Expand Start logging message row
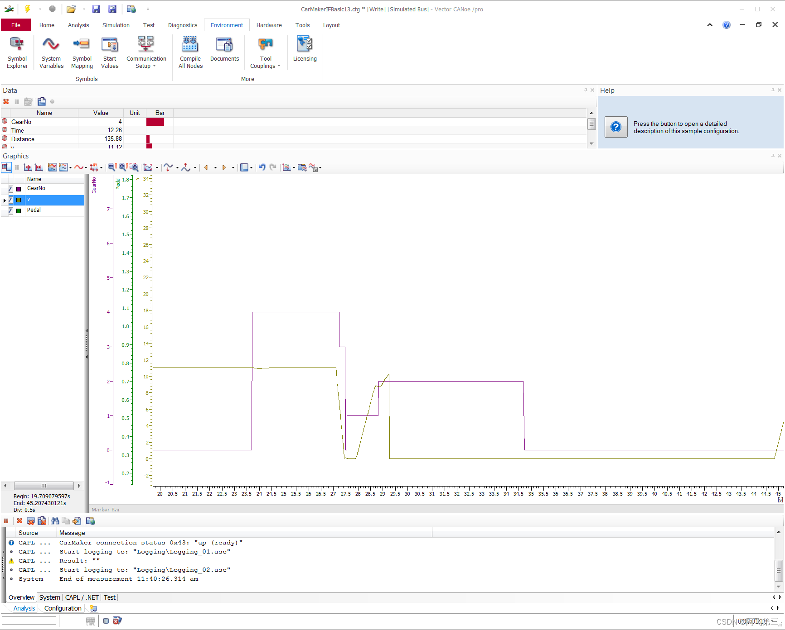Viewport: 785px width, 630px height. [4, 552]
